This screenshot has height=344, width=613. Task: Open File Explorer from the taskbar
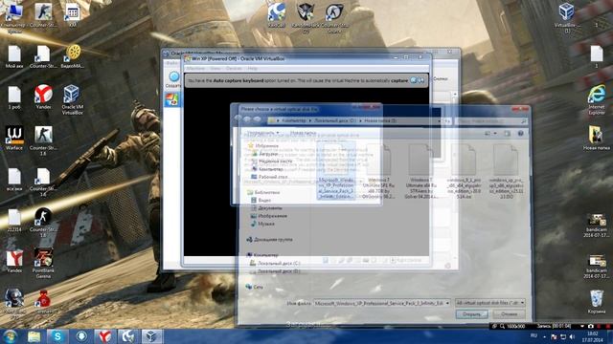(x=34, y=336)
